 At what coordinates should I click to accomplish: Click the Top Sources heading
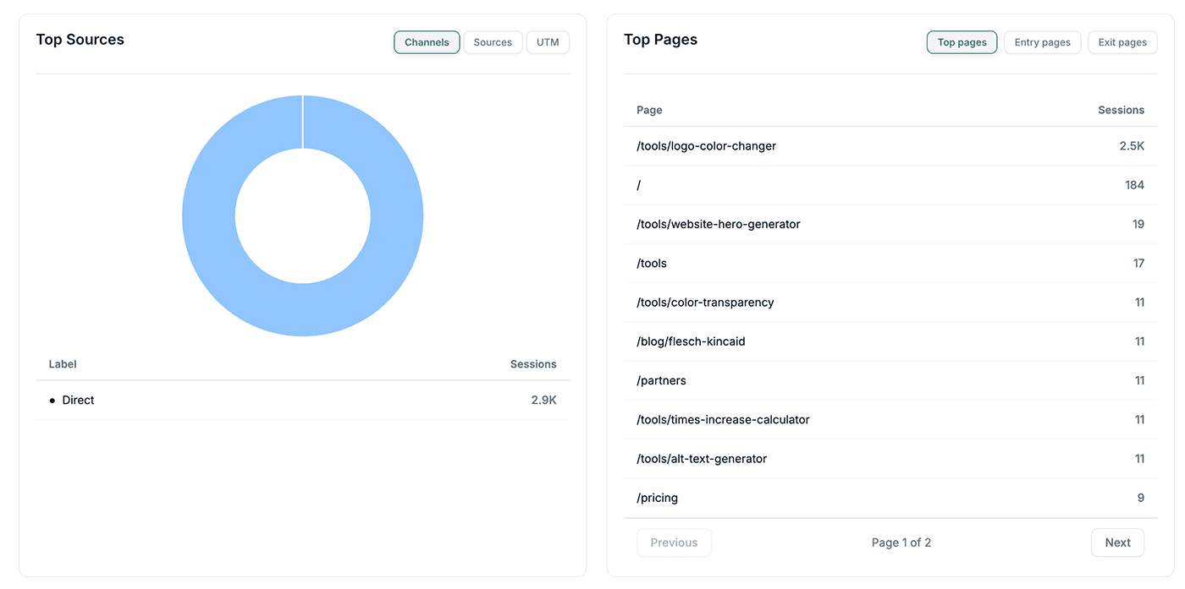pyautogui.click(x=80, y=40)
